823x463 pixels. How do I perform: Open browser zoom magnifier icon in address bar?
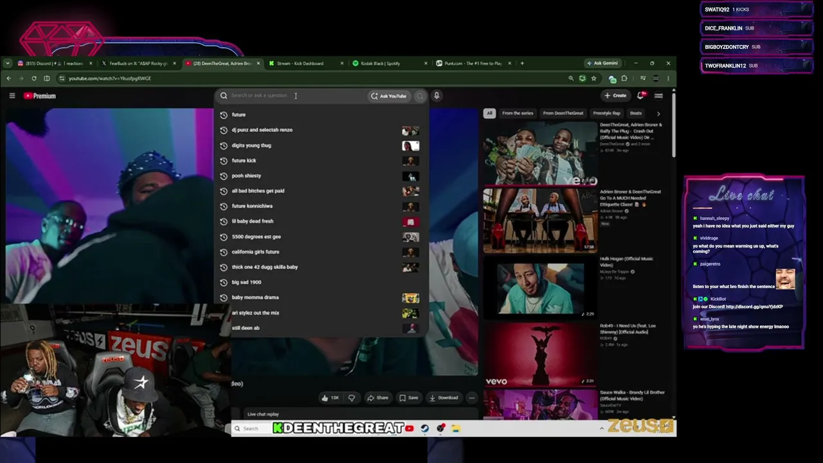[x=570, y=78]
